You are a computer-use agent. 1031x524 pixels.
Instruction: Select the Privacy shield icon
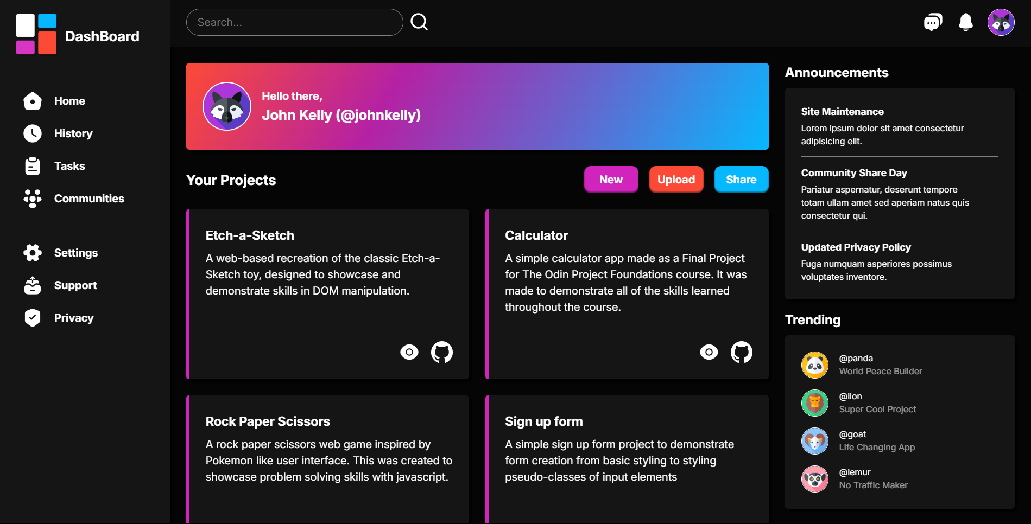coord(33,318)
